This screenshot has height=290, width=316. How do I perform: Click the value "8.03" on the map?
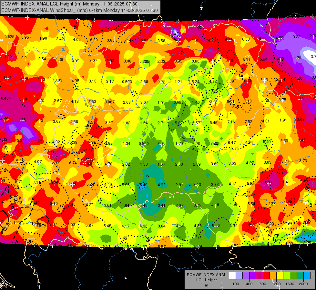tap(71, 225)
